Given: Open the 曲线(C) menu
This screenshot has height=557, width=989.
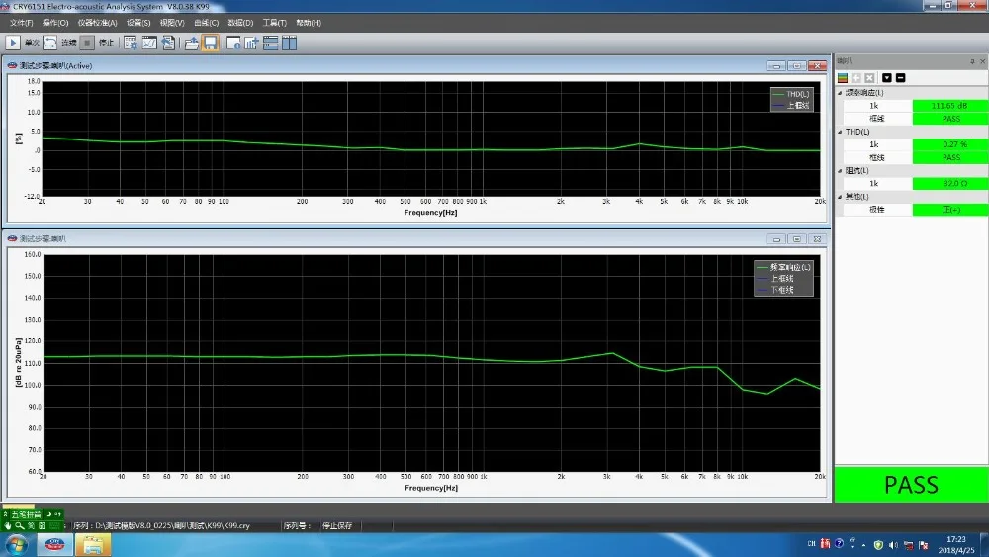Looking at the screenshot, I should coord(207,23).
